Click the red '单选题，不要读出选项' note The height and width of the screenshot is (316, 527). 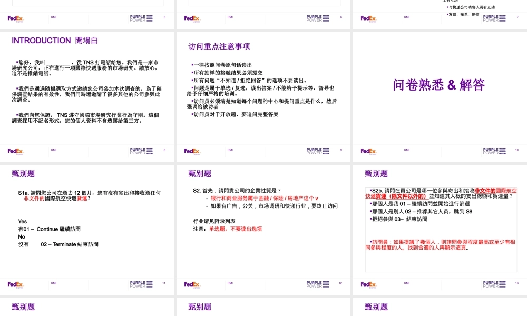pyautogui.click(x=235, y=229)
